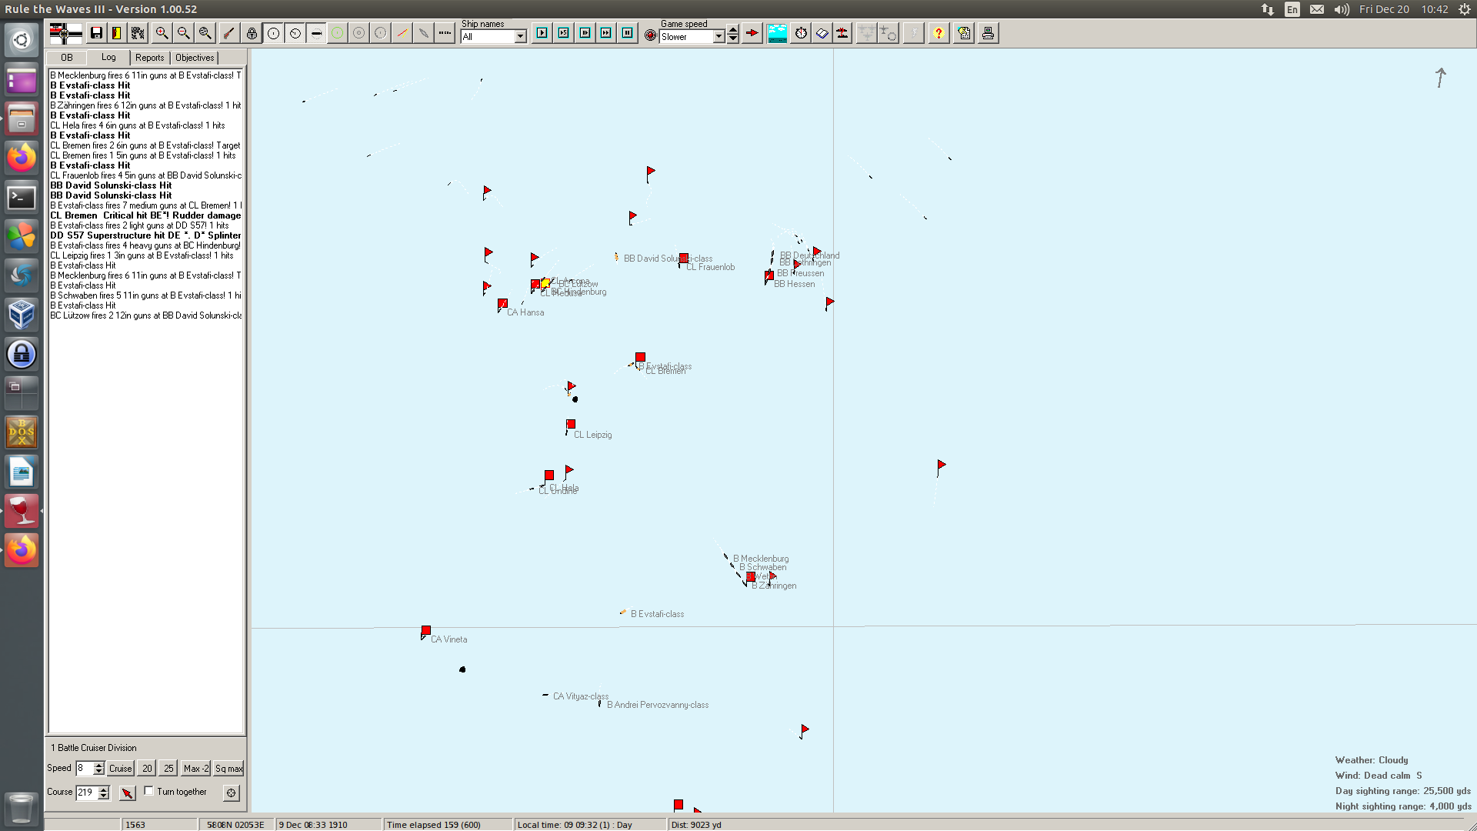Image resolution: width=1477 pixels, height=831 pixels.
Task: Set speed to Cruise
Action: 121,768
